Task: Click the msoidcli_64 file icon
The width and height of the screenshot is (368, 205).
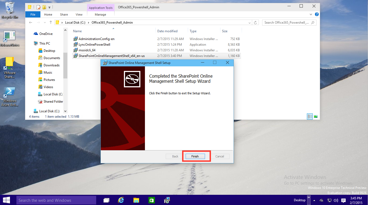Action: pos(75,50)
